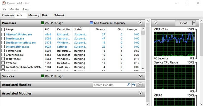The height and width of the screenshot is (106, 203).
Task: Expand the Associated Modules section
Action: point(140,93)
